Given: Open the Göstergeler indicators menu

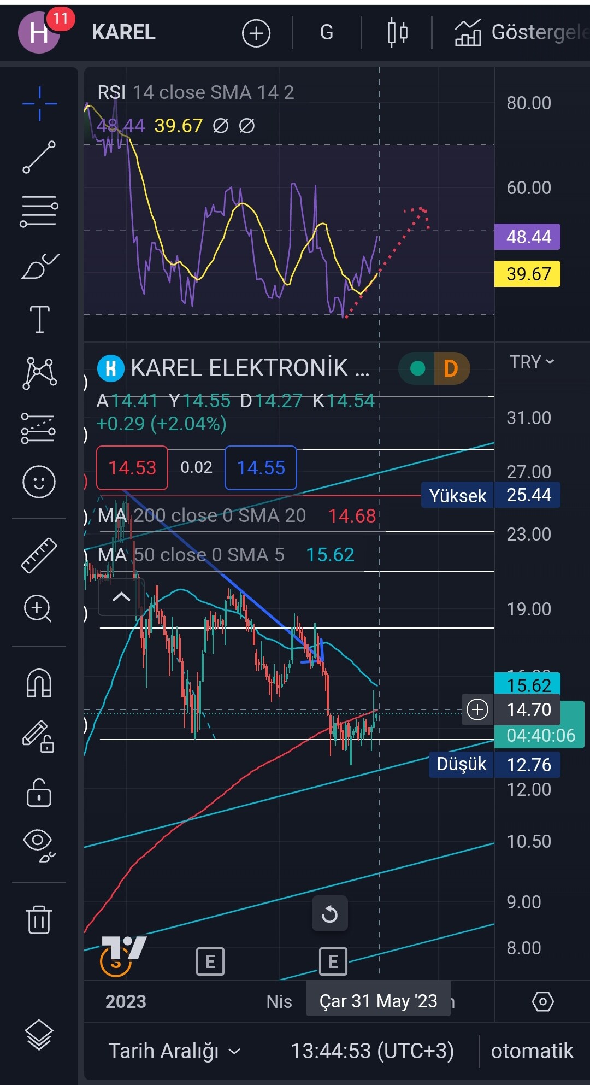Looking at the screenshot, I should click(522, 33).
